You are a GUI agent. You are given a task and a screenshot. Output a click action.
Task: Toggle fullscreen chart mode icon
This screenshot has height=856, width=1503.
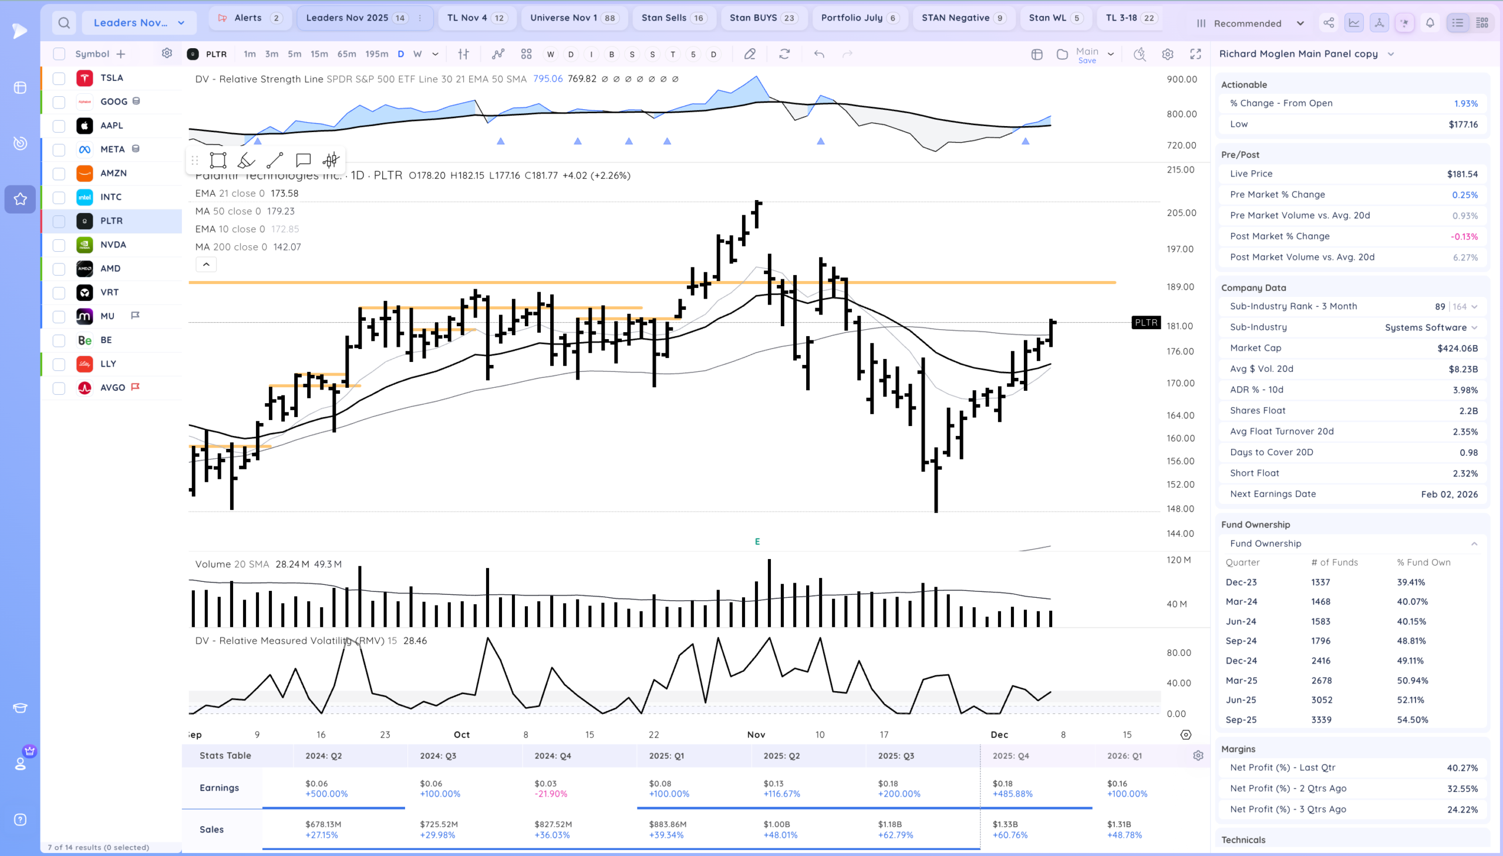click(x=1195, y=54)
